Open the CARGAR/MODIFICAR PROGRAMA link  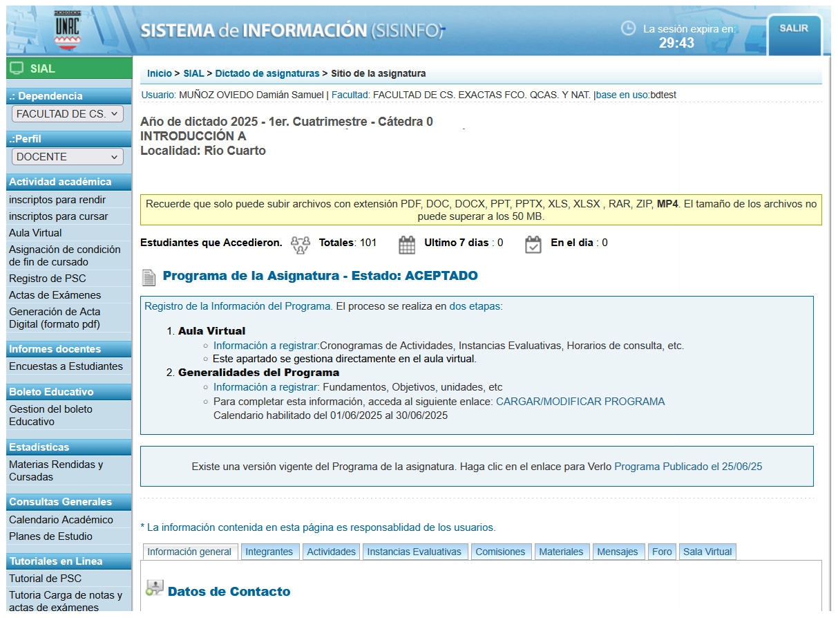(580, 402)
